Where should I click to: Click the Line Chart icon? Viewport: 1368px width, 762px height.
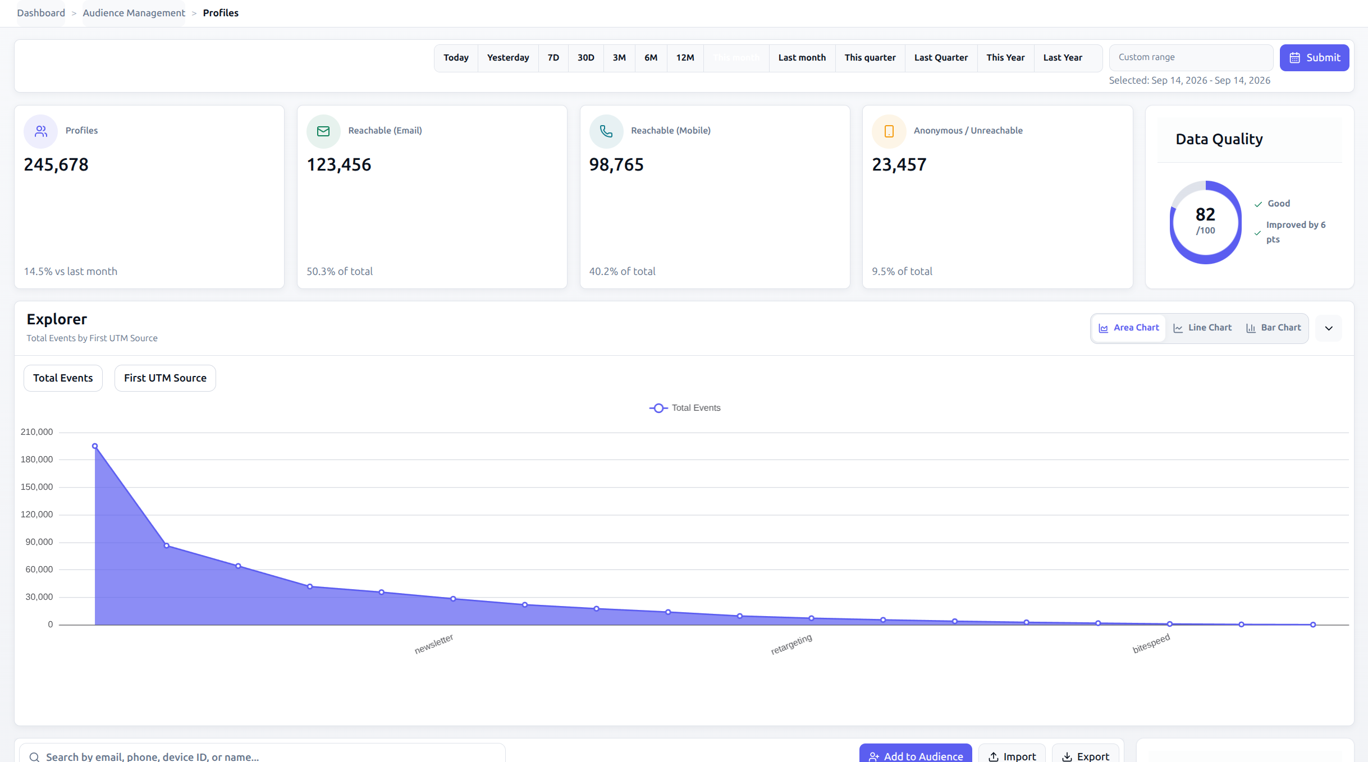coord(1178,328)
